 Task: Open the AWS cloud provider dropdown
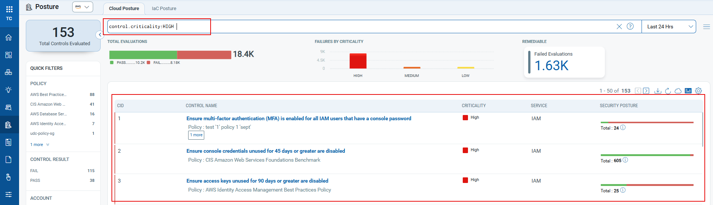[82, 7]
